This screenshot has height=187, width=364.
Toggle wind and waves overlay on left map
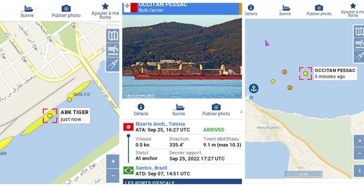(x=113, y=50)
